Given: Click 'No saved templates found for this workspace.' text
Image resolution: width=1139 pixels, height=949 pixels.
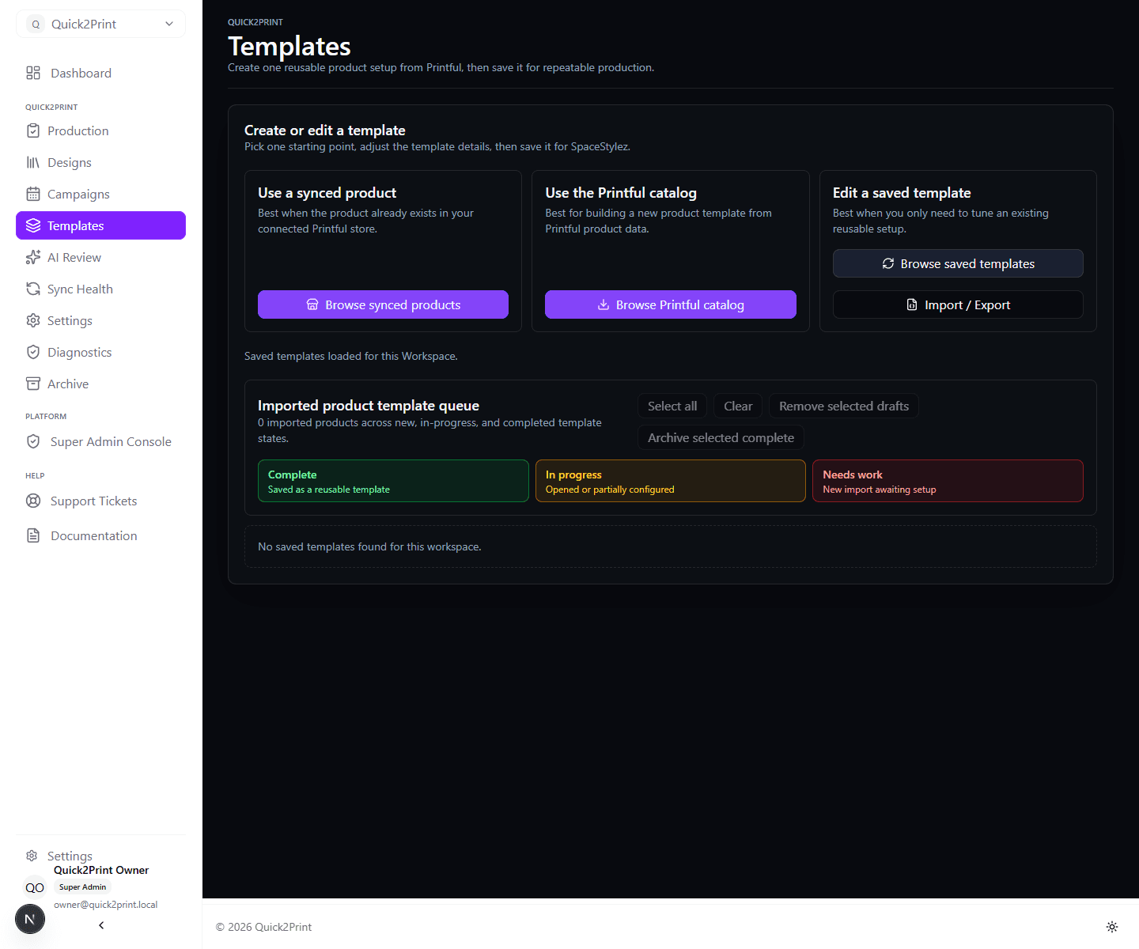Looking at the screenshot, I should [x=369, y=546].
